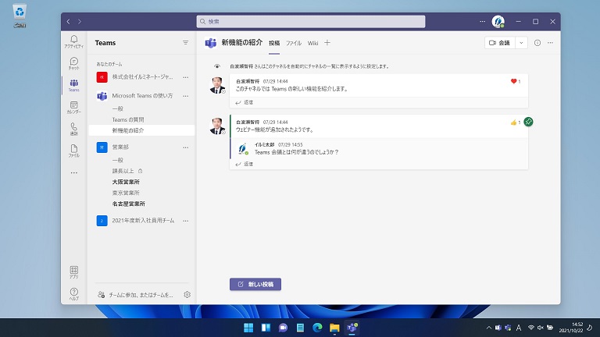The height and width of the screenshot is (337, 600).
Task: Click the search box
Action: click(311, 21)
